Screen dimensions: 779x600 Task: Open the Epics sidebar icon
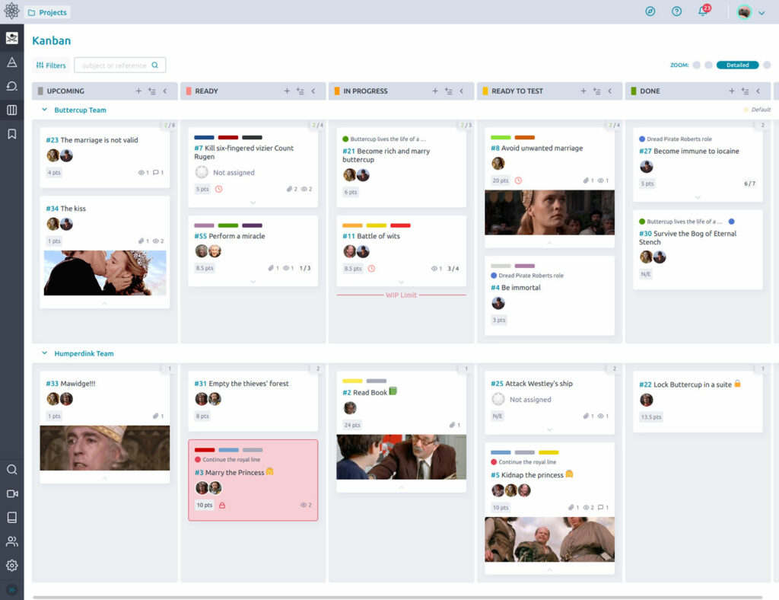point(12,62)
